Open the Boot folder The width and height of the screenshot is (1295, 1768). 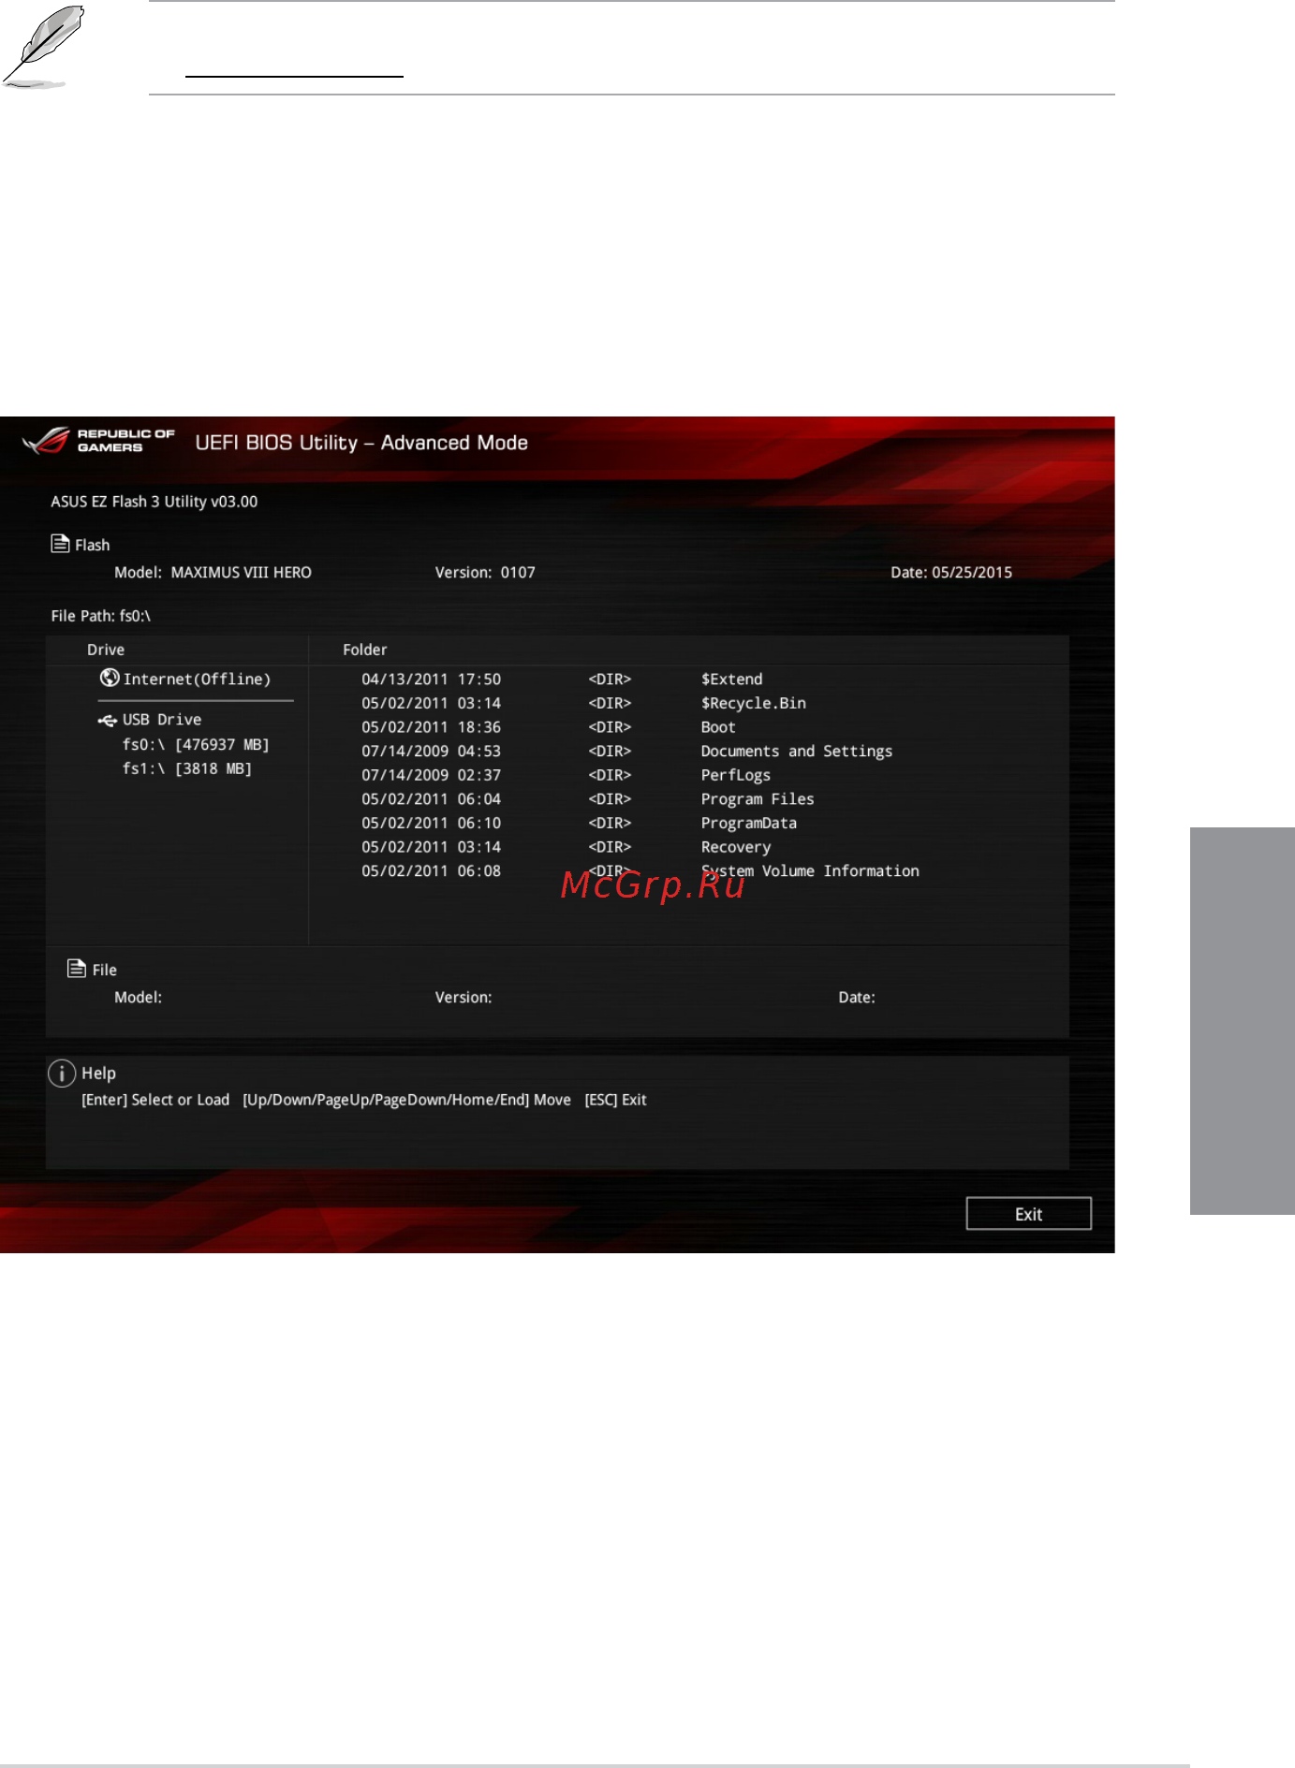(x=718, y=727)
